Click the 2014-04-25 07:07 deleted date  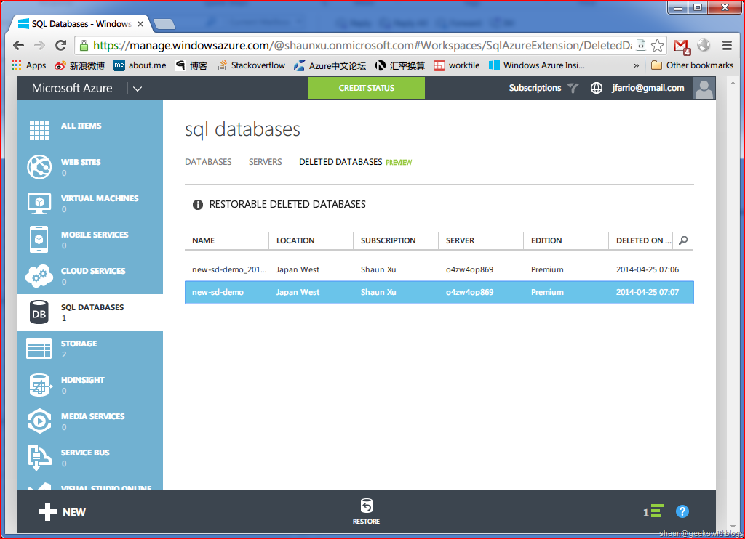click(x=648, y=292)
